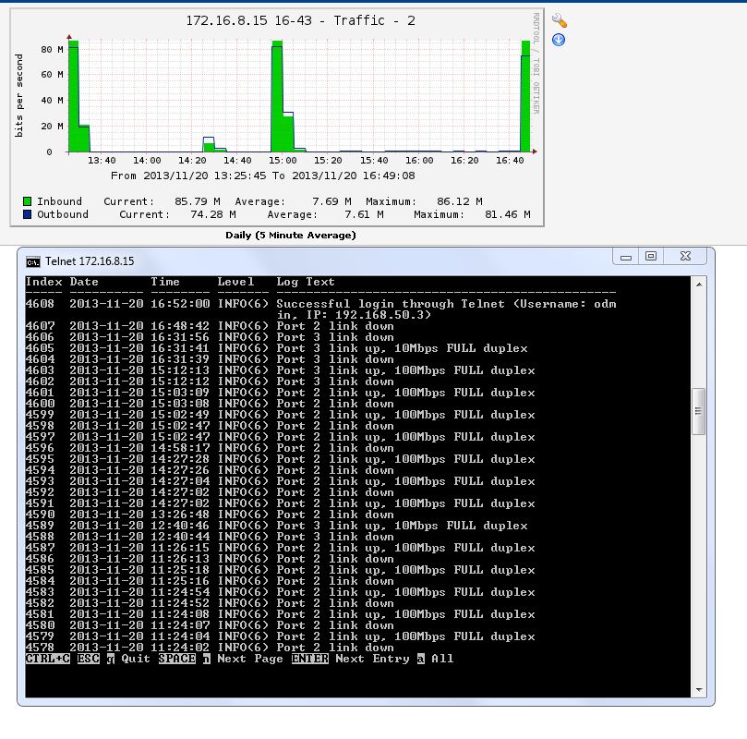
Task: Click the Telnet window system icon
Action: [32, 260]
